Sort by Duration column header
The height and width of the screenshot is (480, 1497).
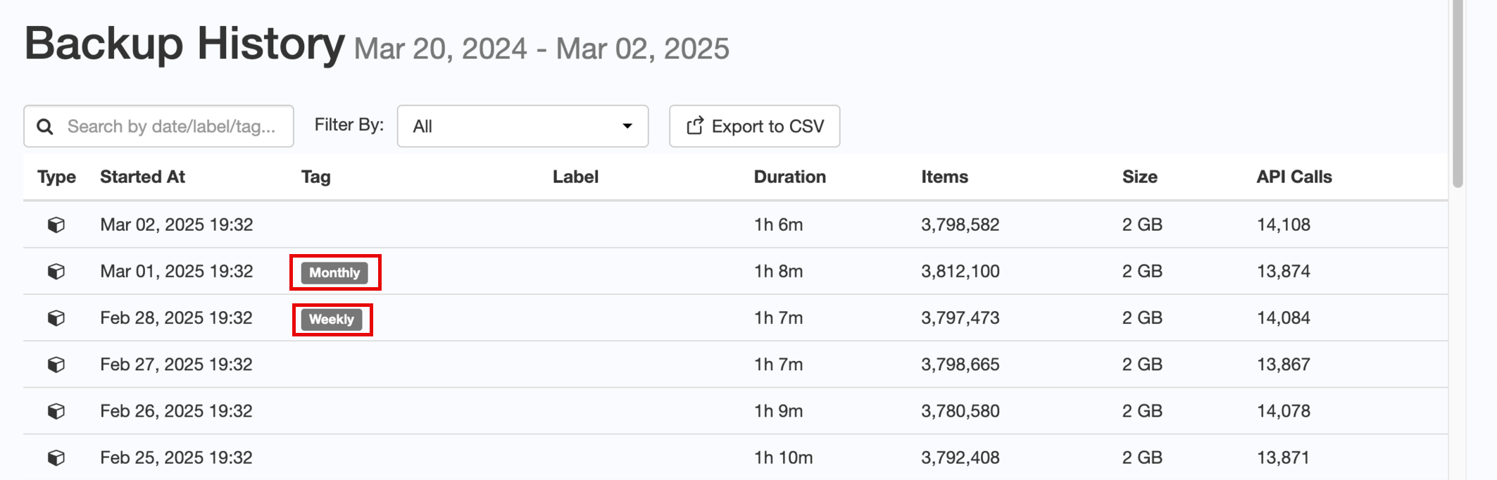tap(789, 177)
